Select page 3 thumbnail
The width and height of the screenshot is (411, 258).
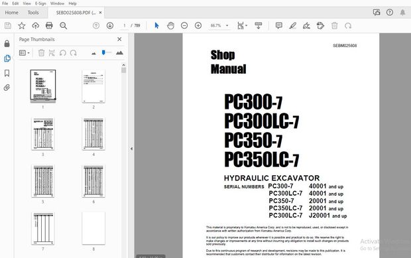[x=43, y=134]
